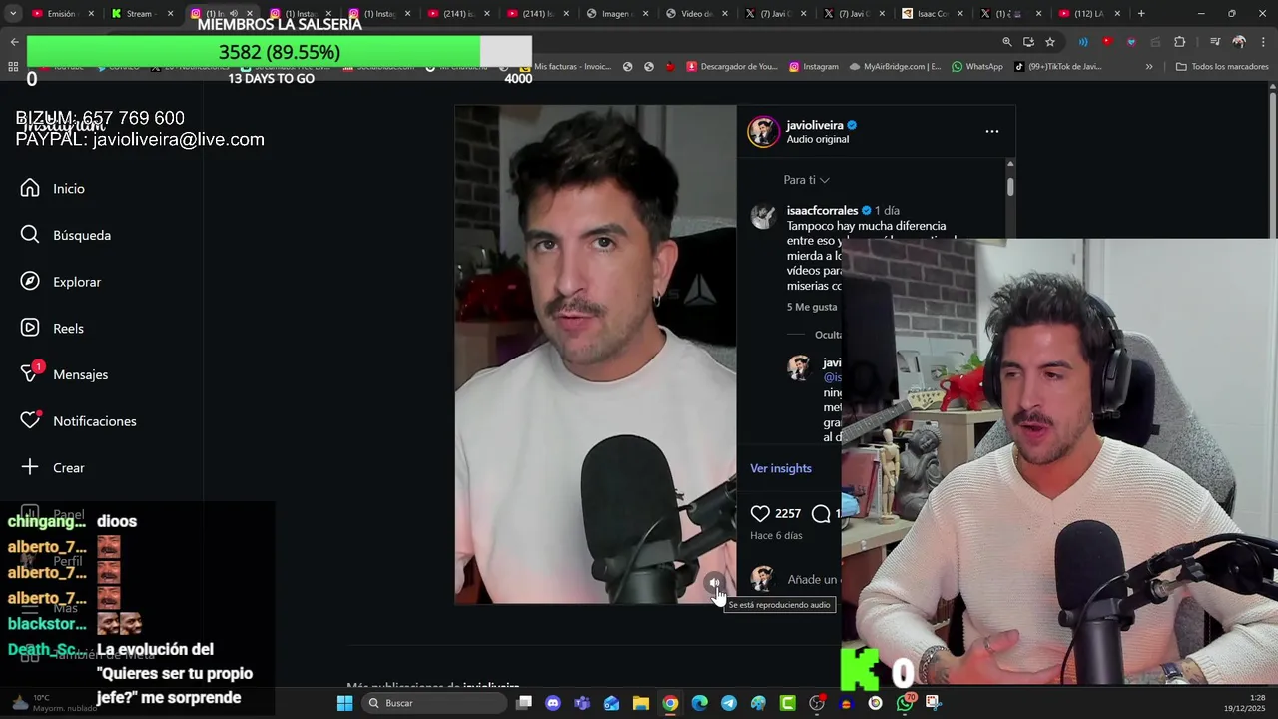The height and width of the screenshot is (719, 1278).
Task: Click Añade un comentario input field
Action: 814,579
